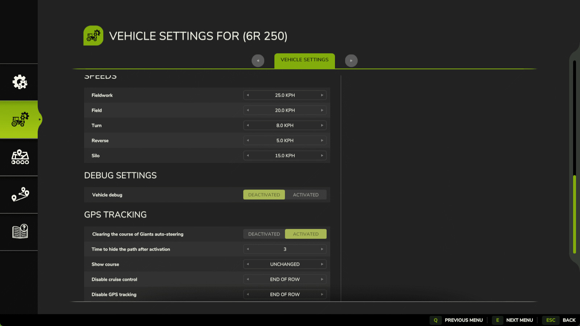
Task: Click DEACTIVATED for Vehicle debug
Action: (264, 195)
